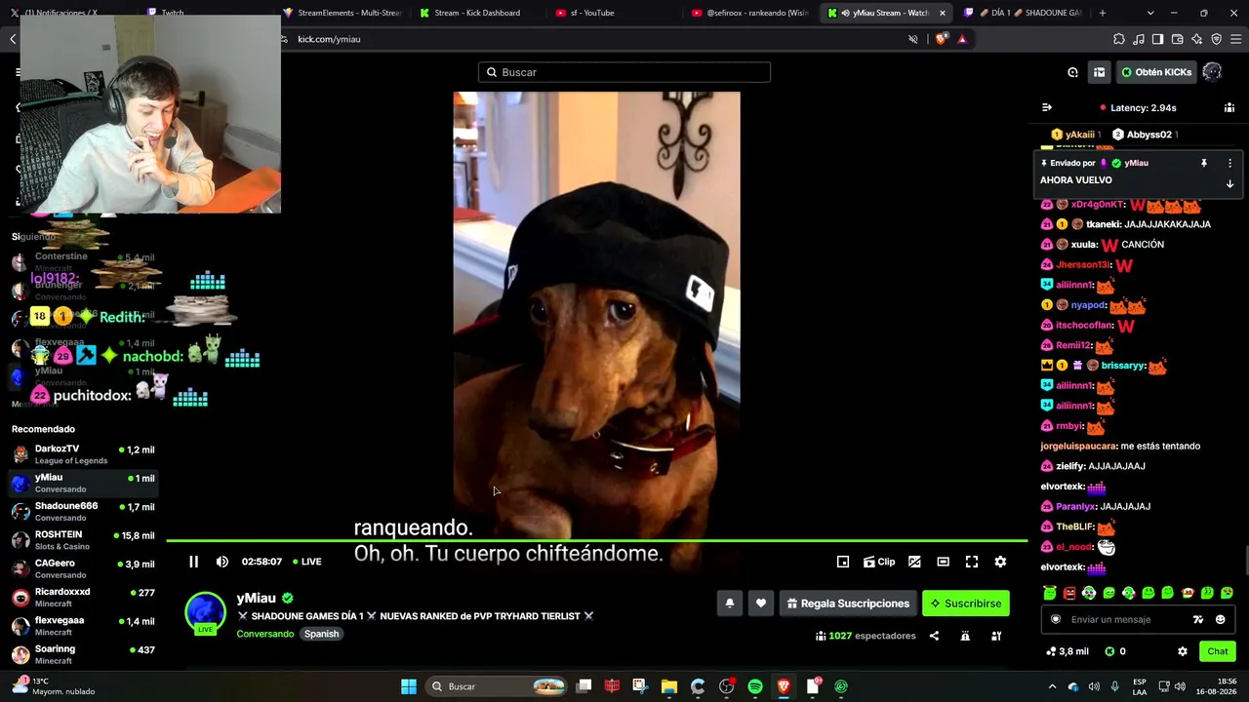Switch to theater mode
The image size is (1249, 702).
coord(943,562)
